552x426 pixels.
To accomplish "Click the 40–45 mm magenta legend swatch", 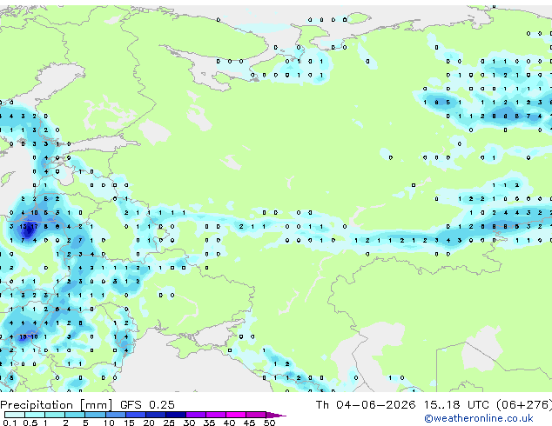I will [236, 415].
